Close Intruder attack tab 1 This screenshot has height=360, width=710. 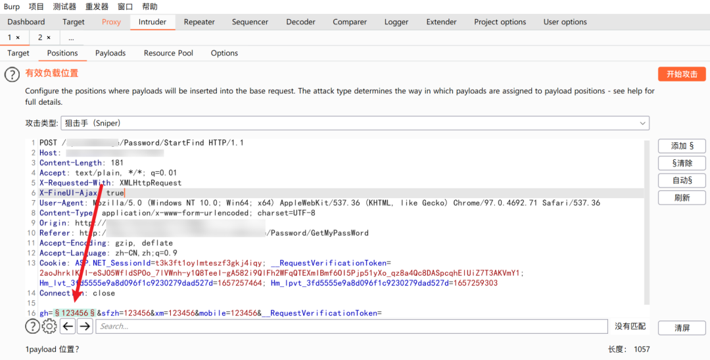coord(18,38)
